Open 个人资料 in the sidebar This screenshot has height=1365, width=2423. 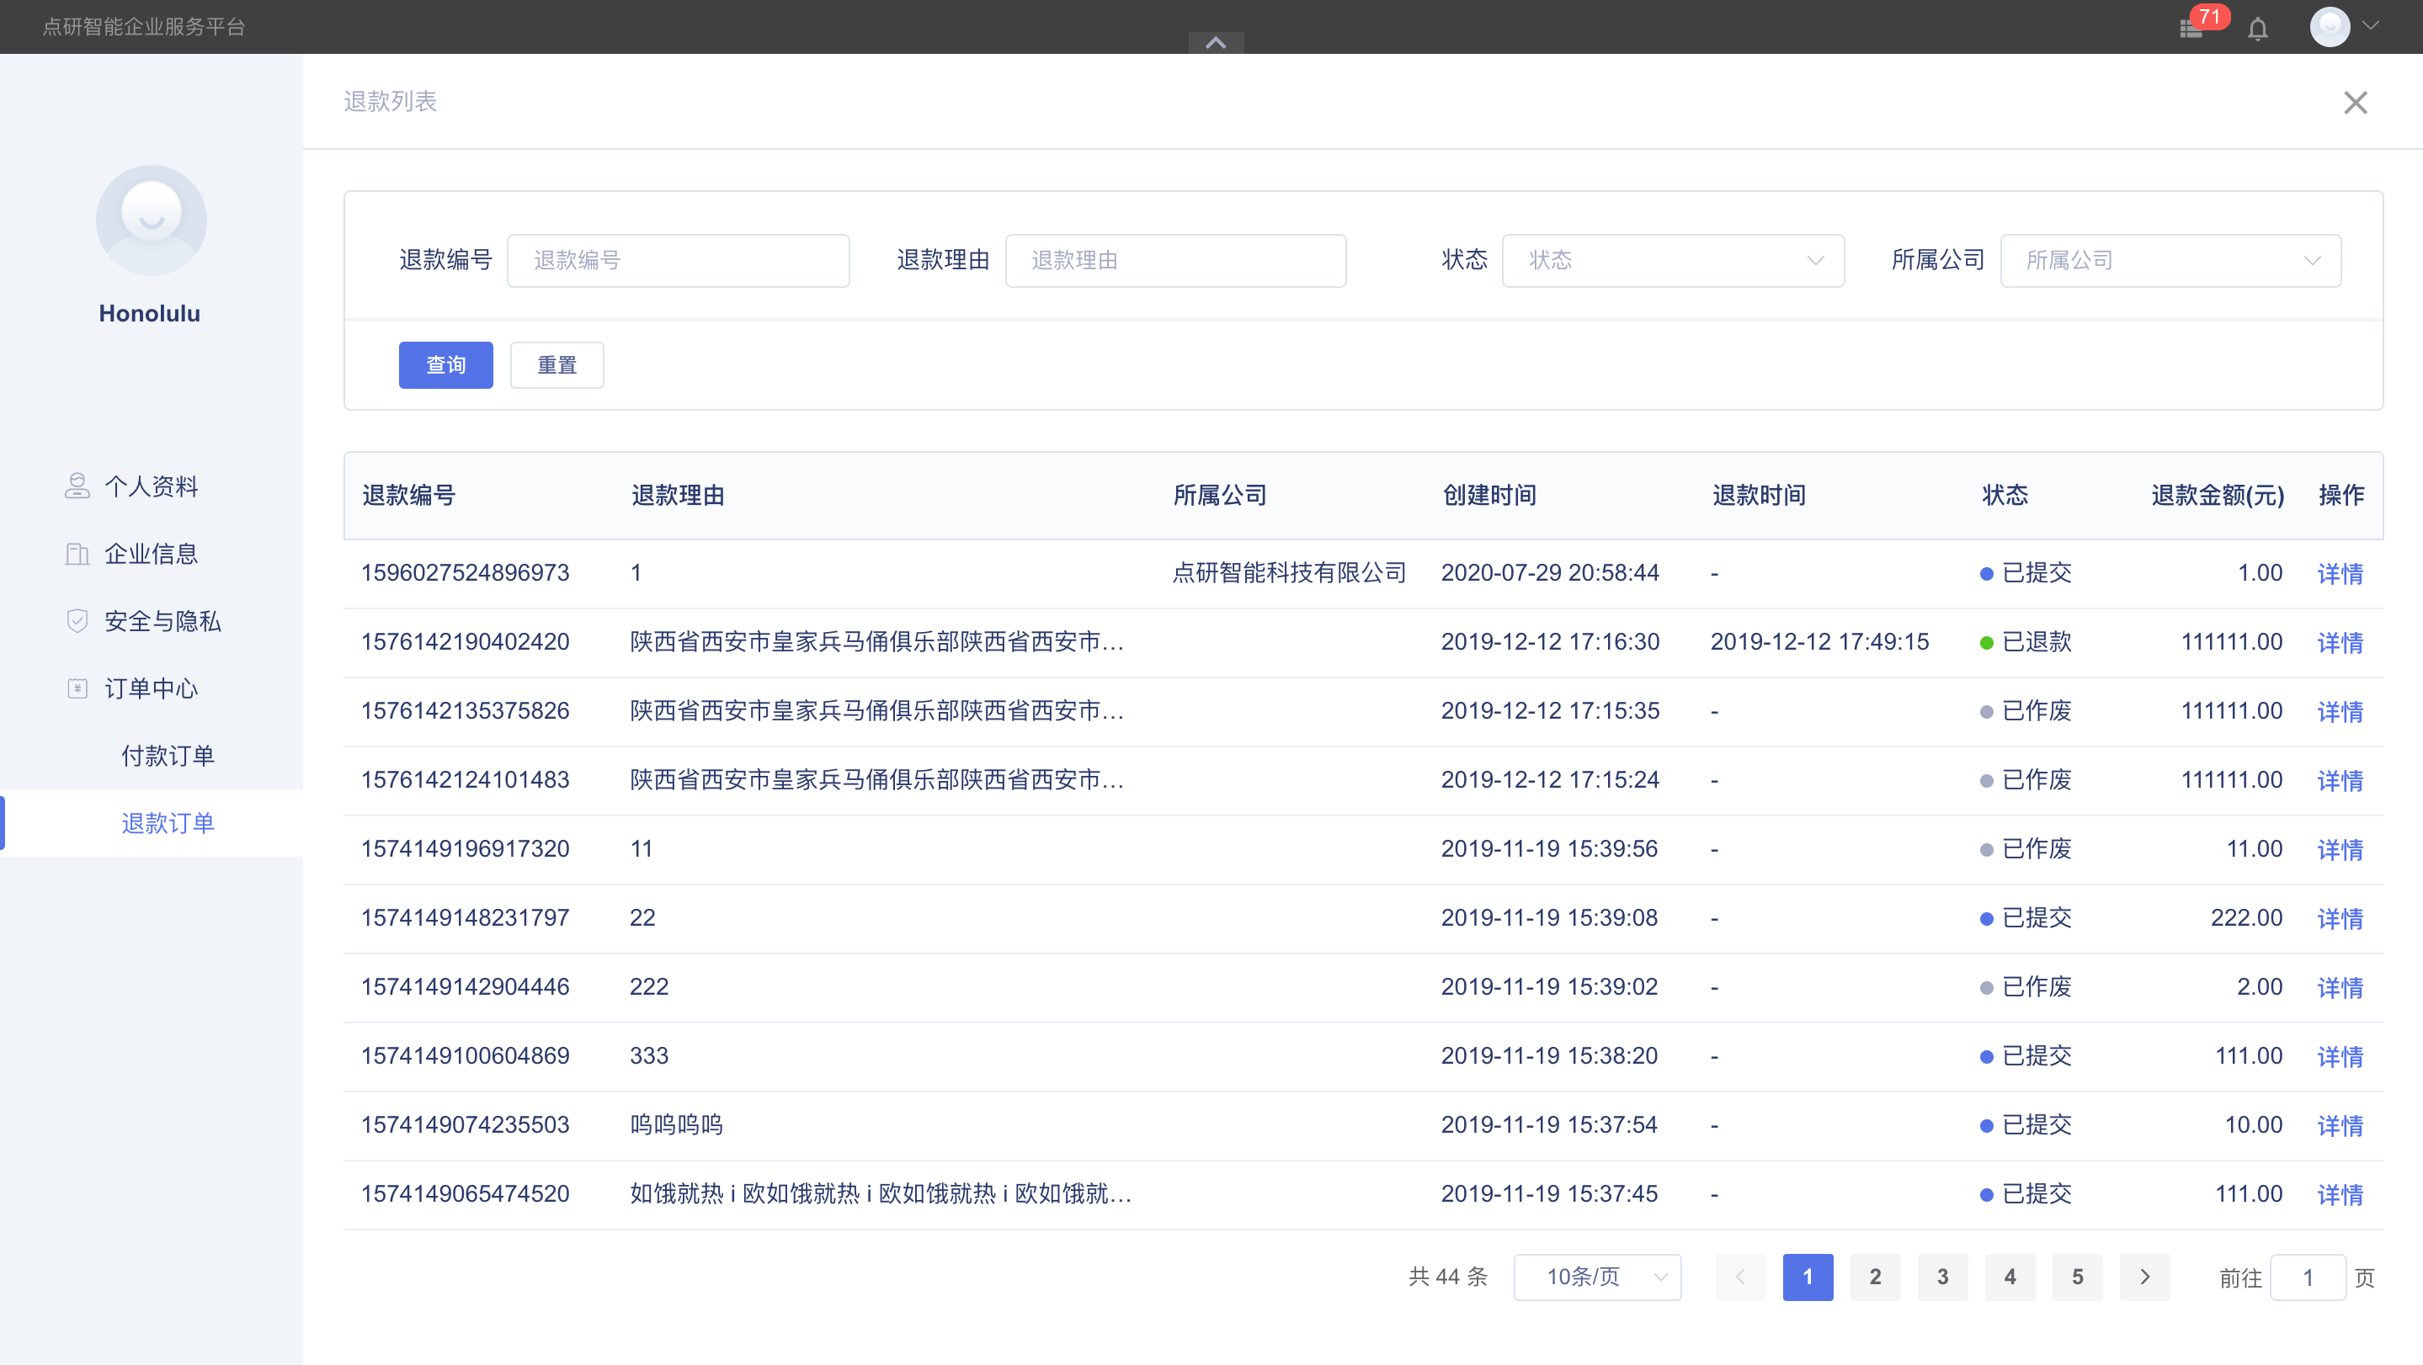click(x=152, y=486)
